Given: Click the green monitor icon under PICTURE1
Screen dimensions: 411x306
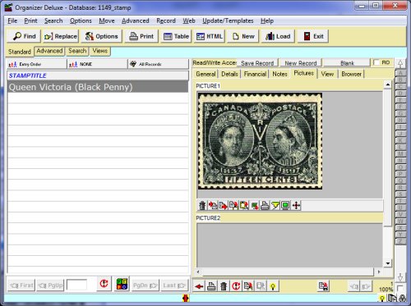Looking at the screenshot, I should (285, 205).
